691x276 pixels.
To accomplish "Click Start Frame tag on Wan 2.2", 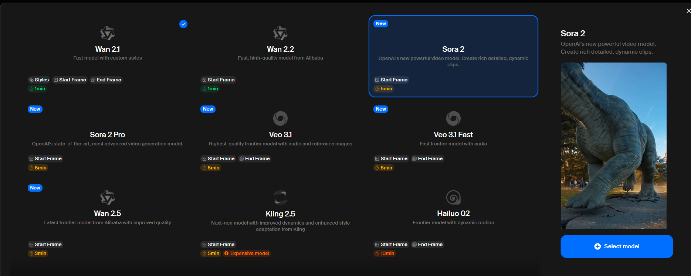I will click(x=218, y=80).
